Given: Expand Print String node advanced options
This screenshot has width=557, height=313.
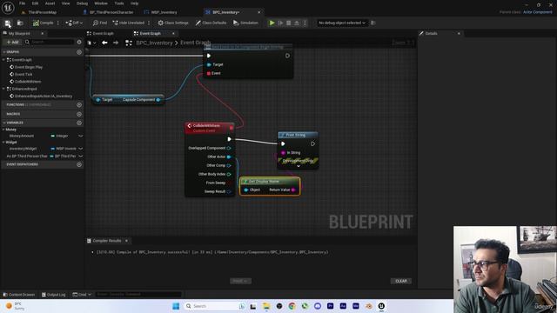Looking at the screenshot, I should pyautogui.click(x=299, y=166).
